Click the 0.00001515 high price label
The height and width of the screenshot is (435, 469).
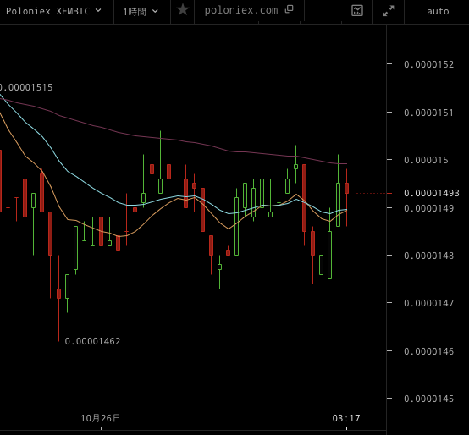click(26, 87)
